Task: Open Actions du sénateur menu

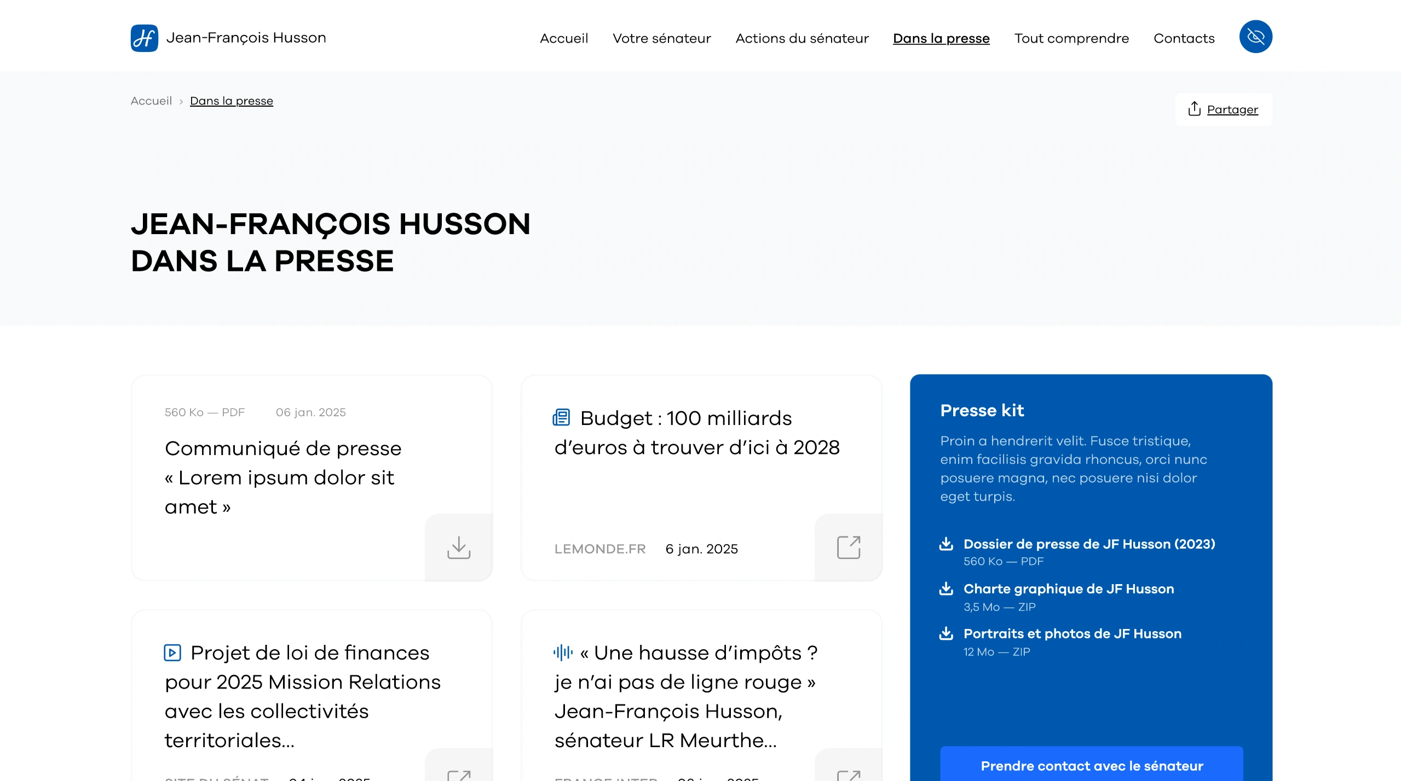Action: tap(802, 38)
